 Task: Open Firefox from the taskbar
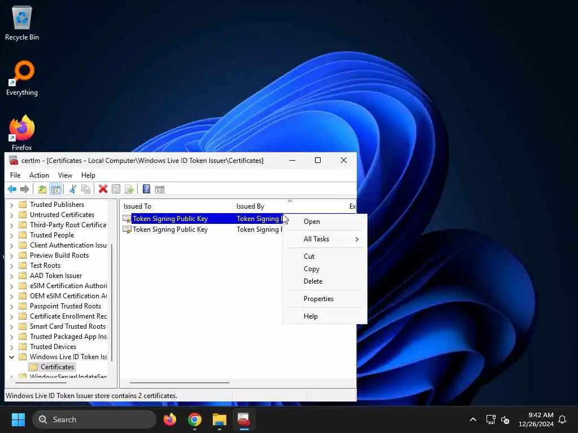[x=170, y=419]
